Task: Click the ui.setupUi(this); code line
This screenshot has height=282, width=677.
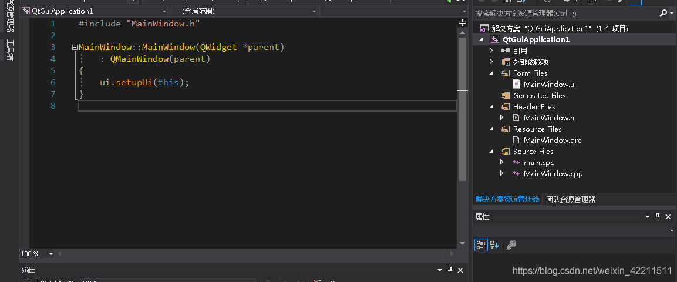Action: 144,82
